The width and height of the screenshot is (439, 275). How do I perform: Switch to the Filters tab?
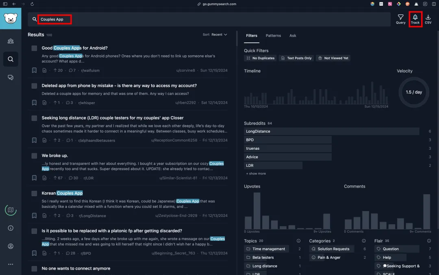[x=252, y=36]
